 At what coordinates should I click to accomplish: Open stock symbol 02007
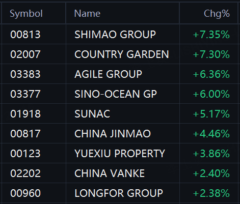tap(25, 54)
